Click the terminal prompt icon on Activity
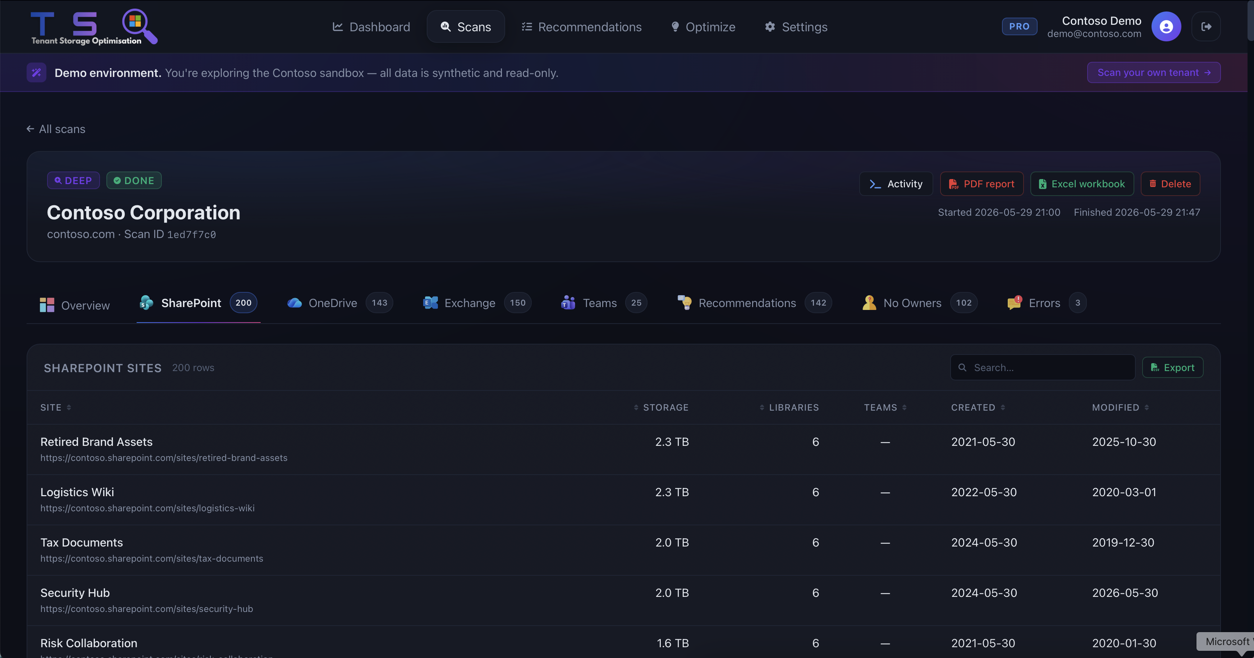Viewport: 1254px width, 658px height. pyautogui.click(x=875, y=184)
